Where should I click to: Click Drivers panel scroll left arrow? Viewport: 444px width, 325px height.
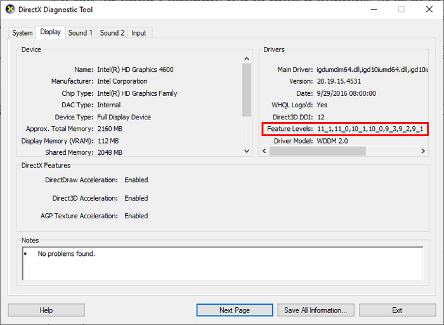coord(264,150)
